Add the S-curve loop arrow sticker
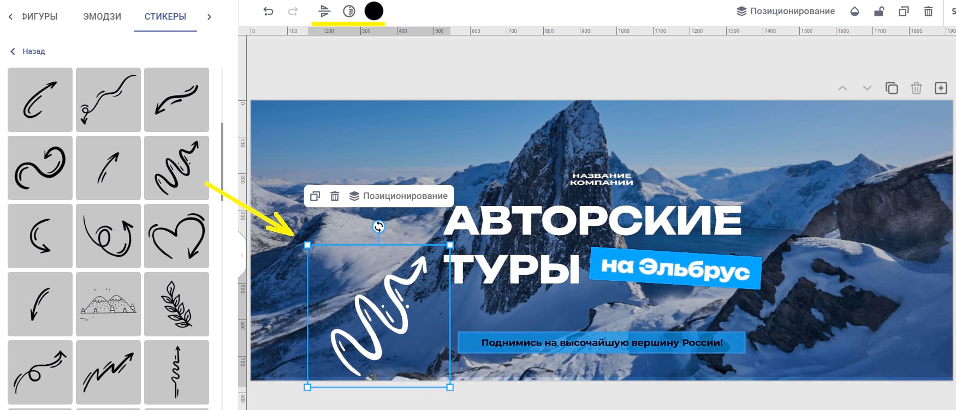Viewport: 956px width, 410px height. (x=40, y=168)
